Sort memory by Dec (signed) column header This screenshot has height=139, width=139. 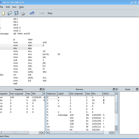pos(77,93)
